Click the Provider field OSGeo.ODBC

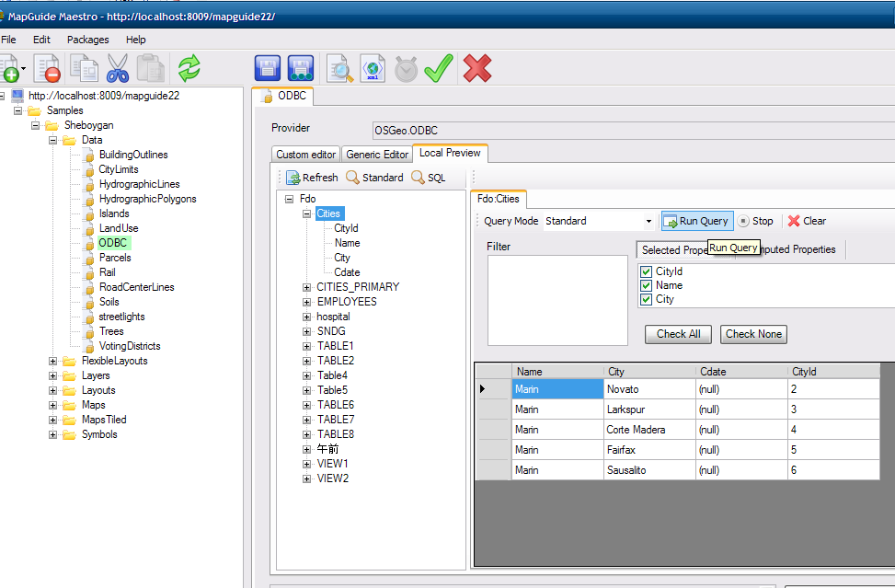(x=633, y=130)
